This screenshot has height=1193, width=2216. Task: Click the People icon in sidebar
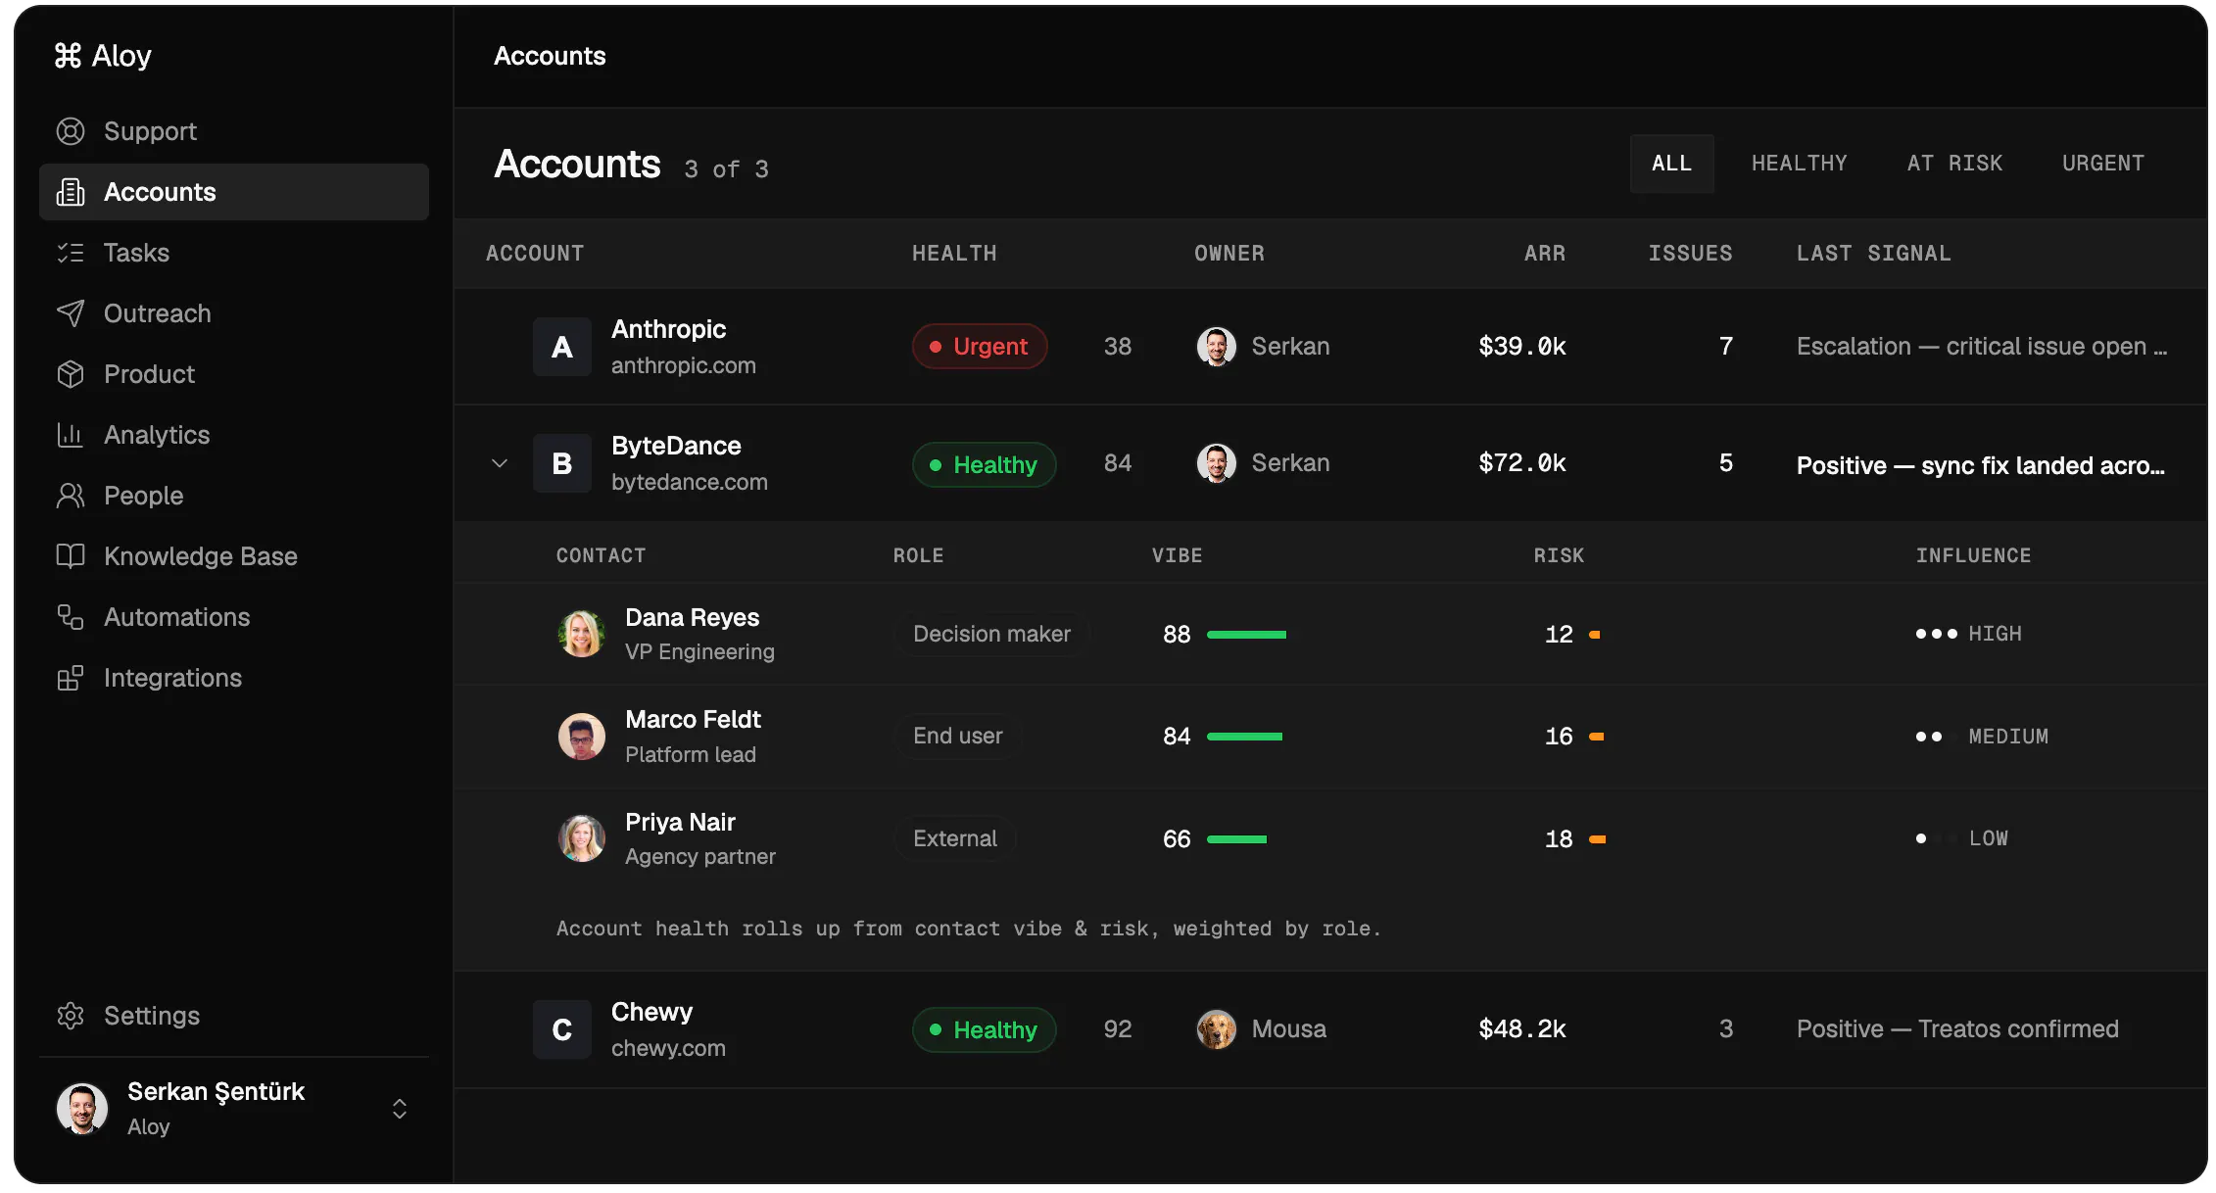[x=71, y=496]
